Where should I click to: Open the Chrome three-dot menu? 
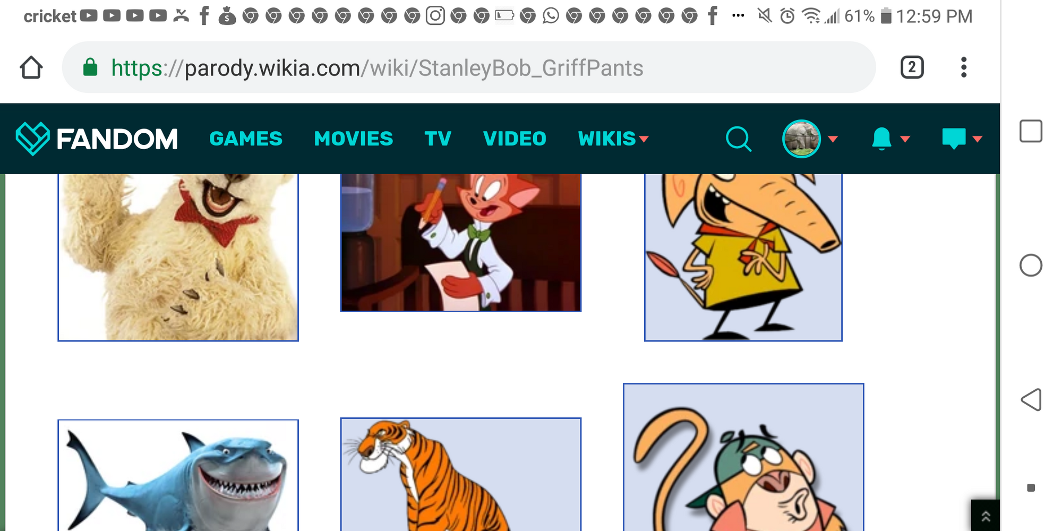pyautogui.click(x=963, y=67)
